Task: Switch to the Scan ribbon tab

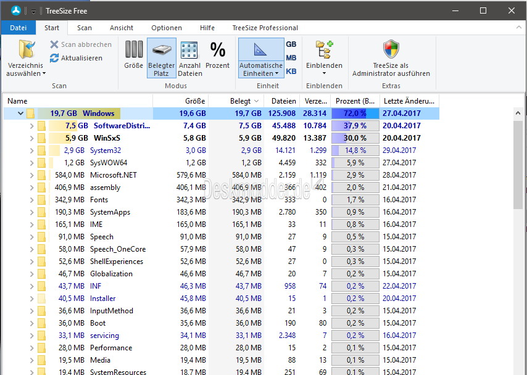Action: click(85, 28)
